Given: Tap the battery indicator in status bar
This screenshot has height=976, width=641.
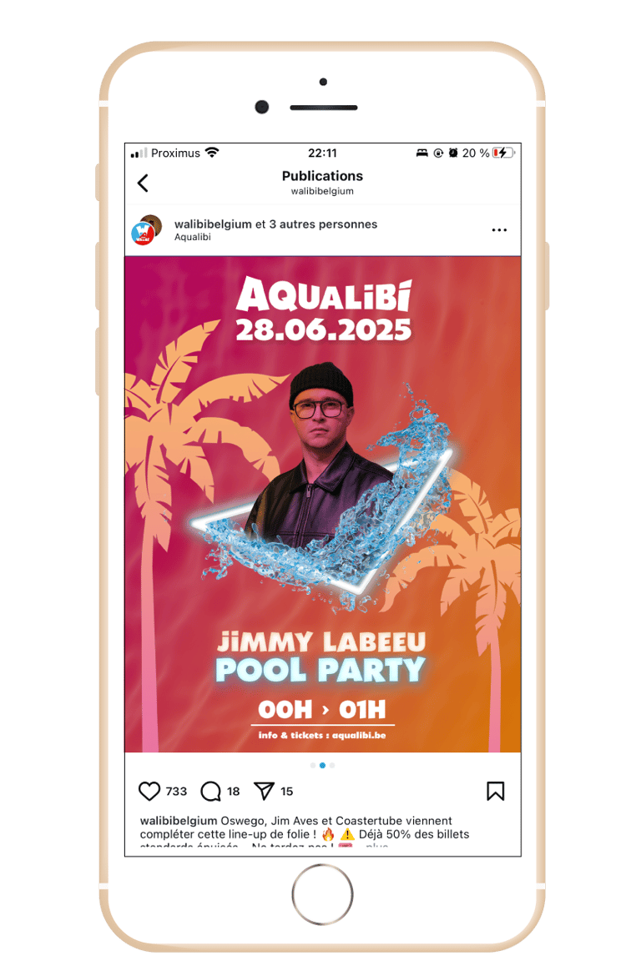Looking at the screenshot, I should 503,153.
